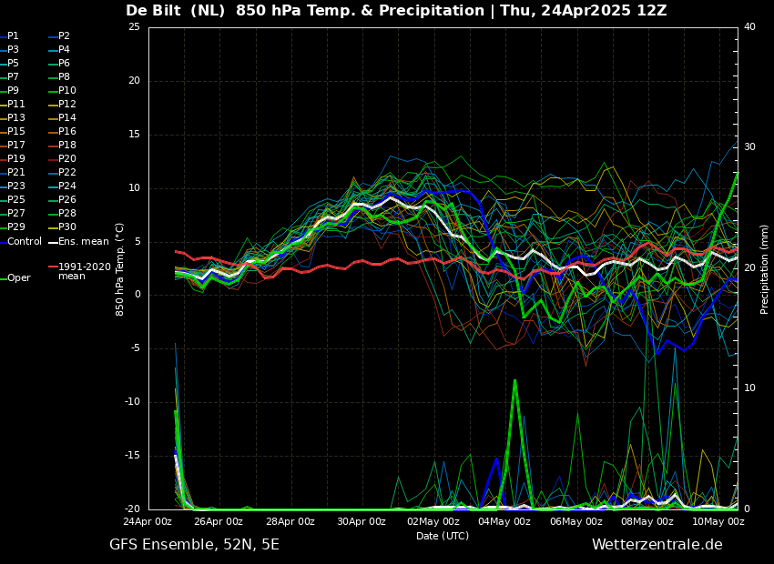Image resolution: width=774 pixels, height=564 pixels.
Task: Click the 04May 00z date tick
Action: pyautogui.click(x=504, y=522)
